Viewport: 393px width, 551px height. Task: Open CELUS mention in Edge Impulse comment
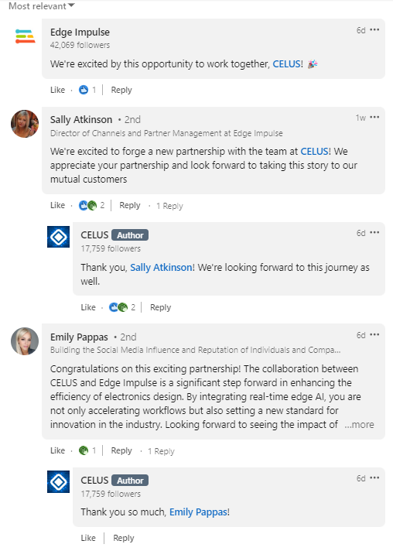click(x=286, y=64)
